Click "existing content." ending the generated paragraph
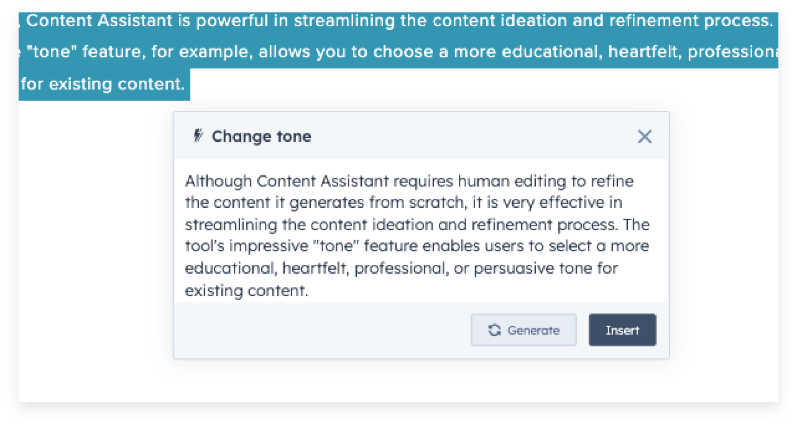The width and height of the screenshot is (797, 427). (x=246, y=291)
